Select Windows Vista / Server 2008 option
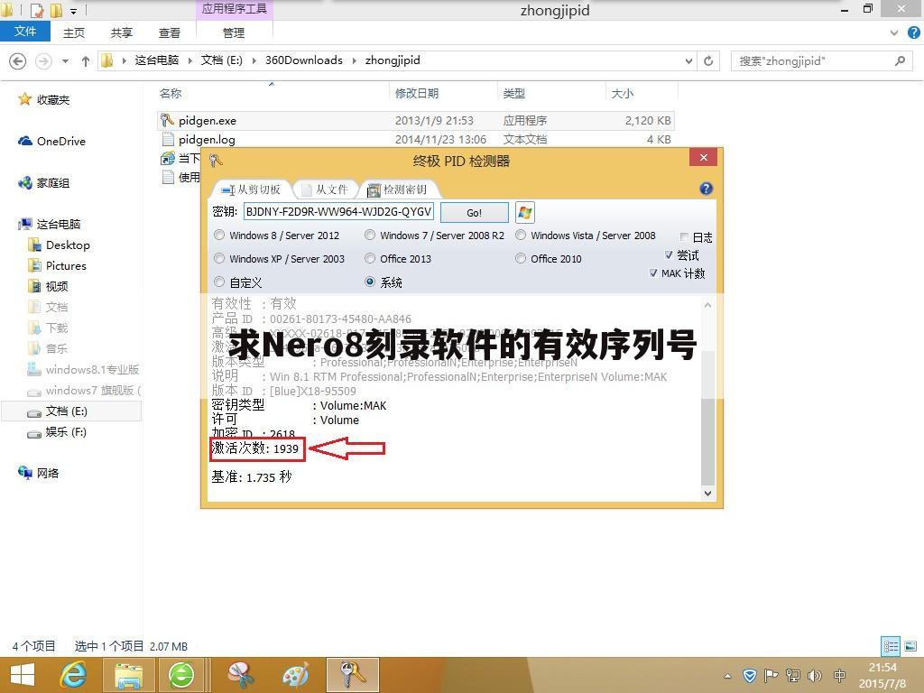924x693 pixels. pos(586,236)
